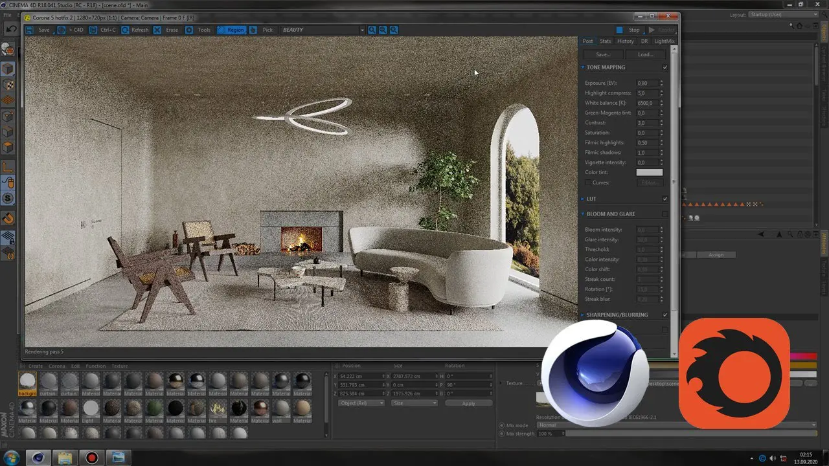Click the Stop render icon
Image resolution: width=829 pixels, height=466 pixels.
tap(620, 30)
